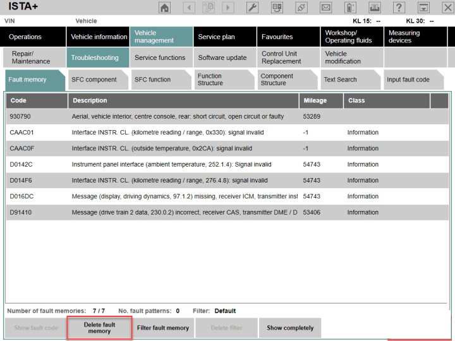Click the Show fault code button
Viewport: 455px width, 341px height.
pos(36,328)
